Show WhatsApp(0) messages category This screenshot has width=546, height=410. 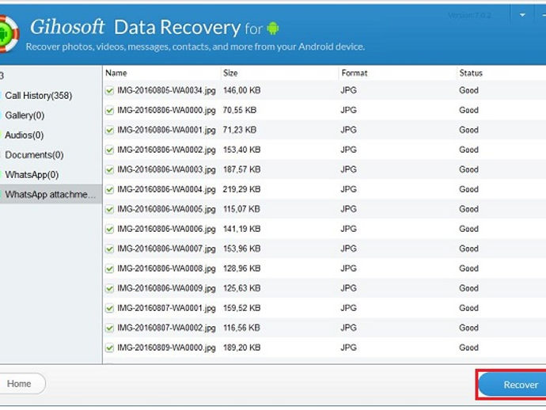(x=32, y=174)
